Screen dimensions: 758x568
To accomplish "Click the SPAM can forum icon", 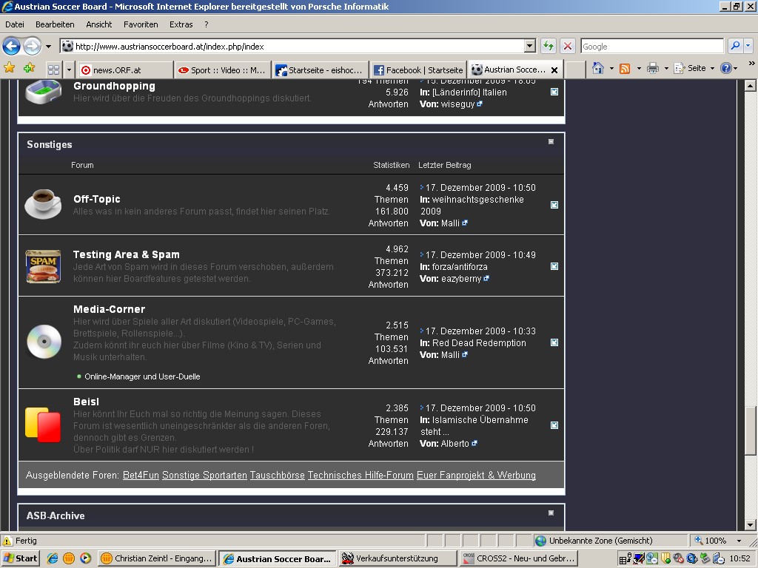I will click(x=43, y=266).
